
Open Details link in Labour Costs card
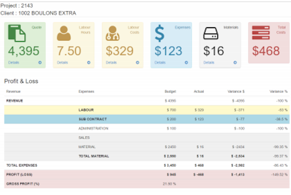[x=111, y=62]
